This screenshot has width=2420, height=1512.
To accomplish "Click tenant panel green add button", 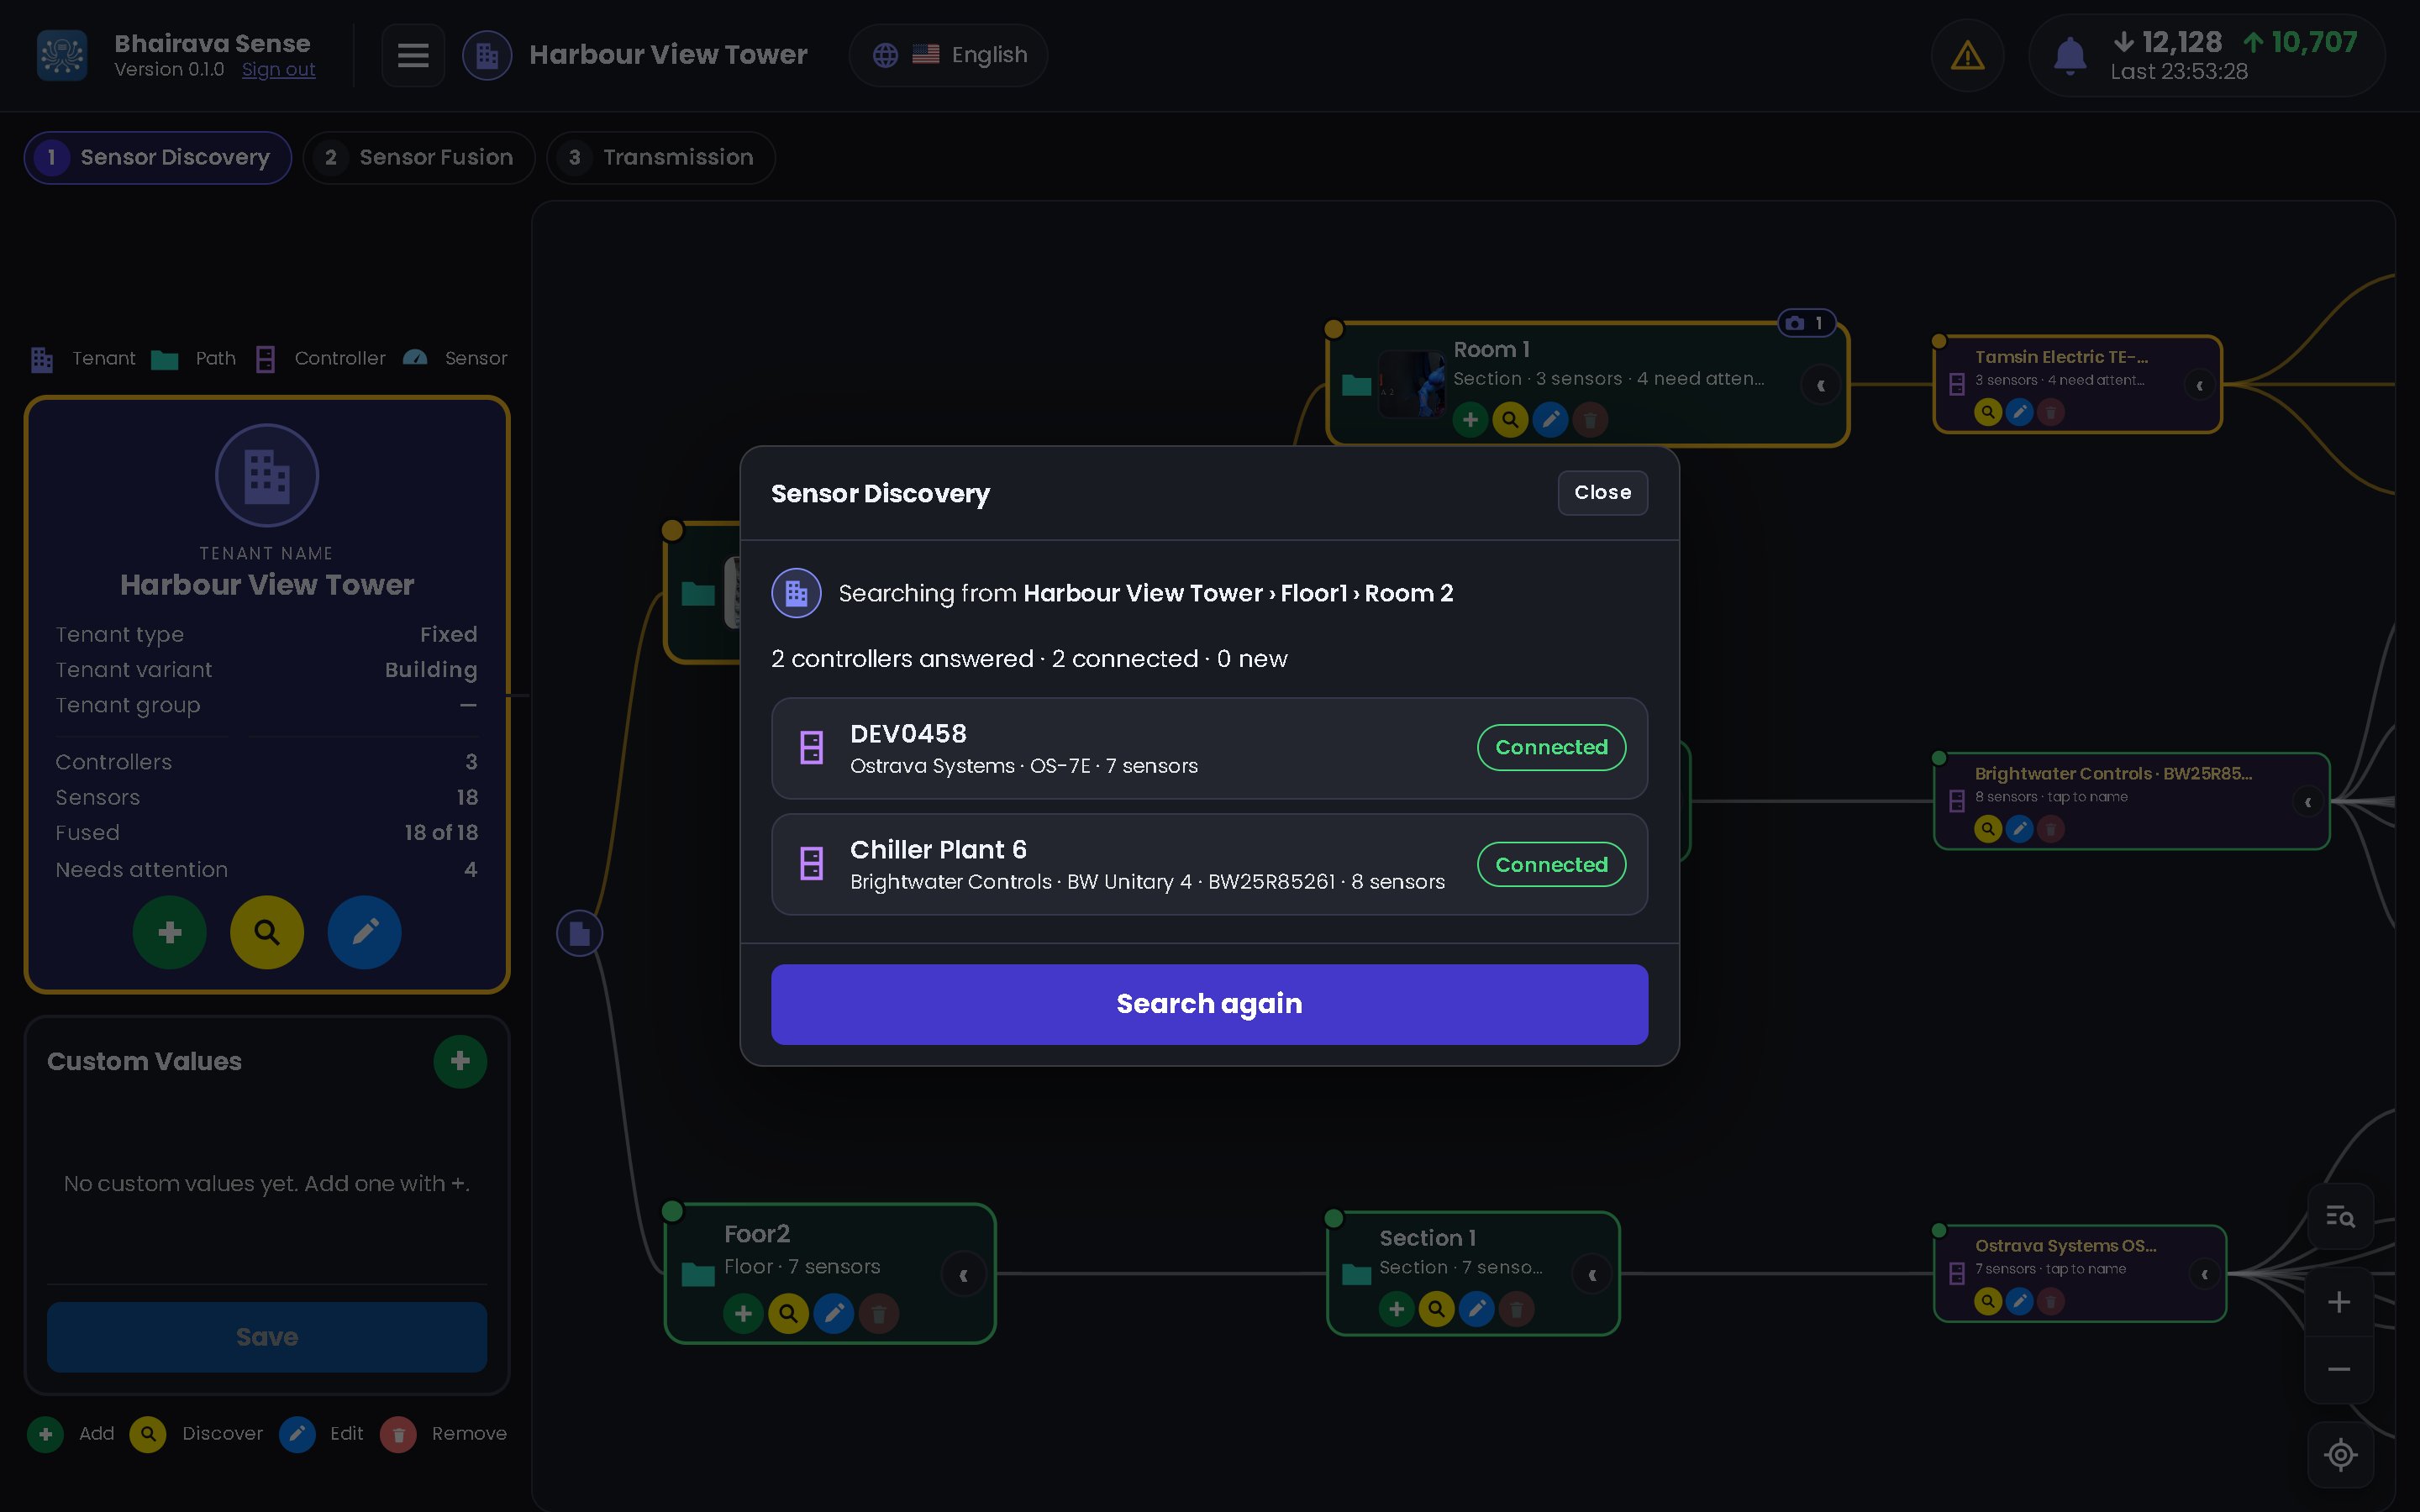I will 170,932.
